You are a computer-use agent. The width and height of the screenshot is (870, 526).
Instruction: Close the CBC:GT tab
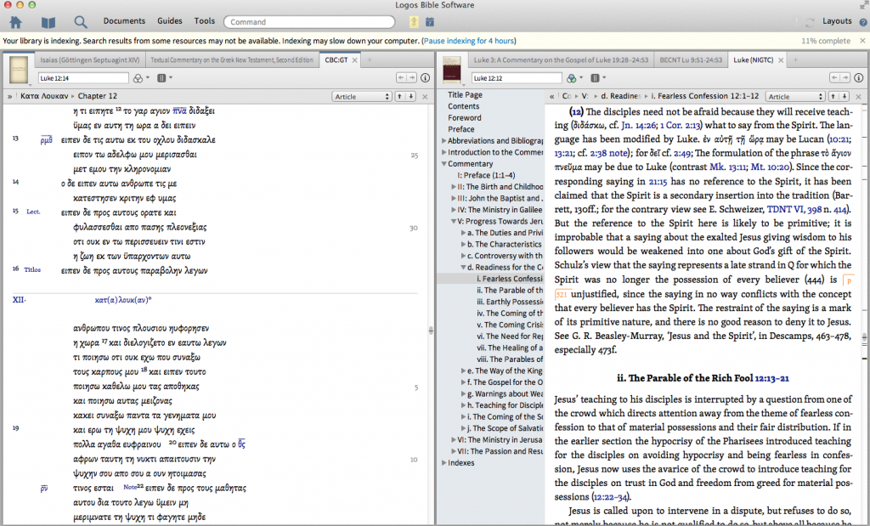[355, 60]
